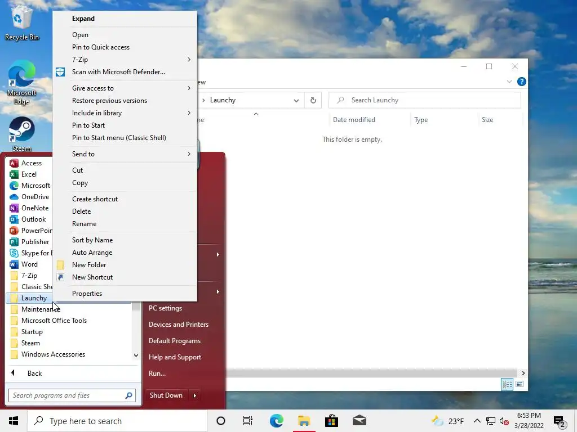This screenshot has height=432, width=577.
Task: Click Run... in the Start menu
Action: [x=157, y=373]
